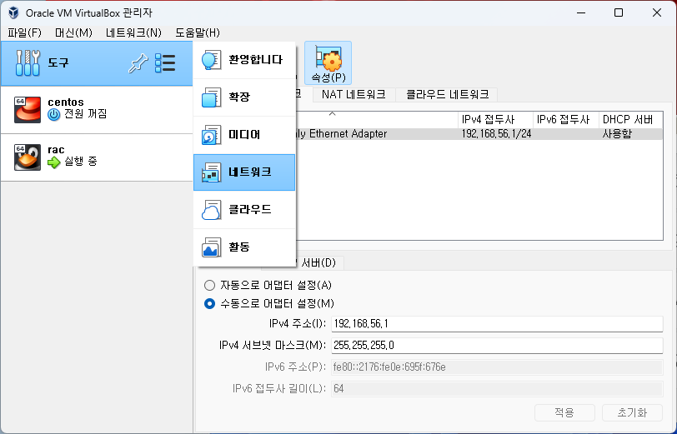Click the VirtualBox app icon in title bar

point(13,12)
